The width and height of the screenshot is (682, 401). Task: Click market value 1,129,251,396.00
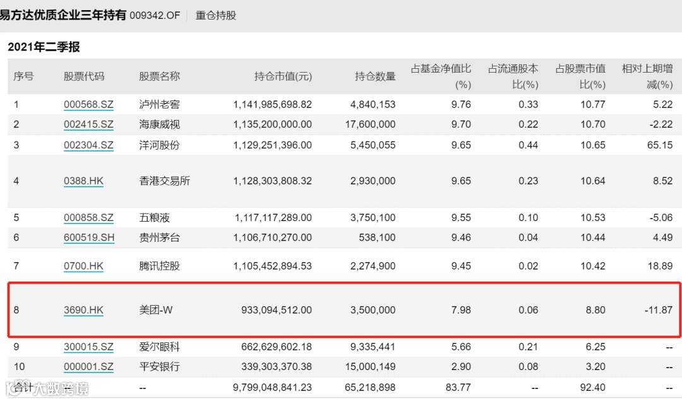(273, 145)
